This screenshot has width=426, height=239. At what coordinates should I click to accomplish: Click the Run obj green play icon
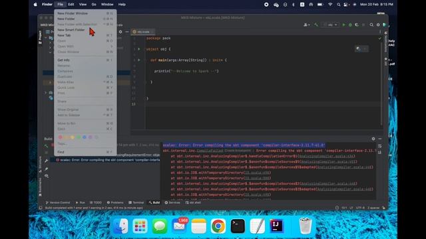point(343,25)
